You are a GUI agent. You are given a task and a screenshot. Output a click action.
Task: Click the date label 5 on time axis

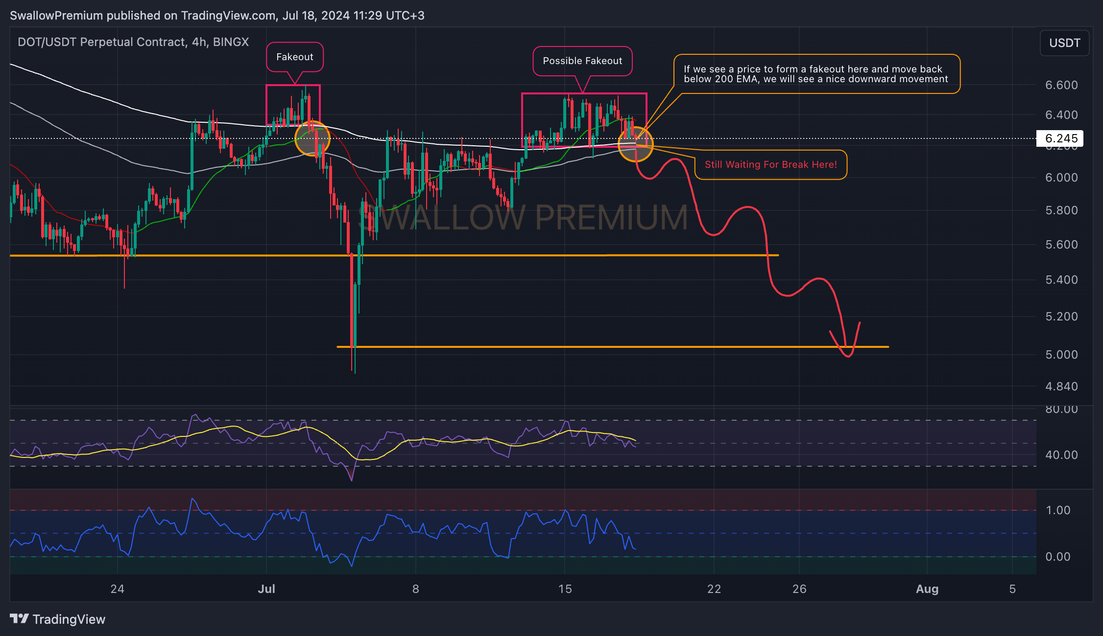[x=1012, y=589]
